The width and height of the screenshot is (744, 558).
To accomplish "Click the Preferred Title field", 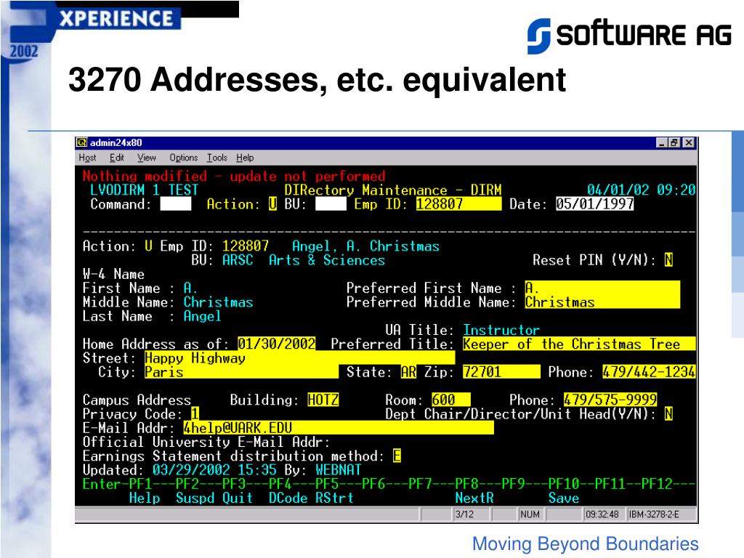I will (579, 344).
